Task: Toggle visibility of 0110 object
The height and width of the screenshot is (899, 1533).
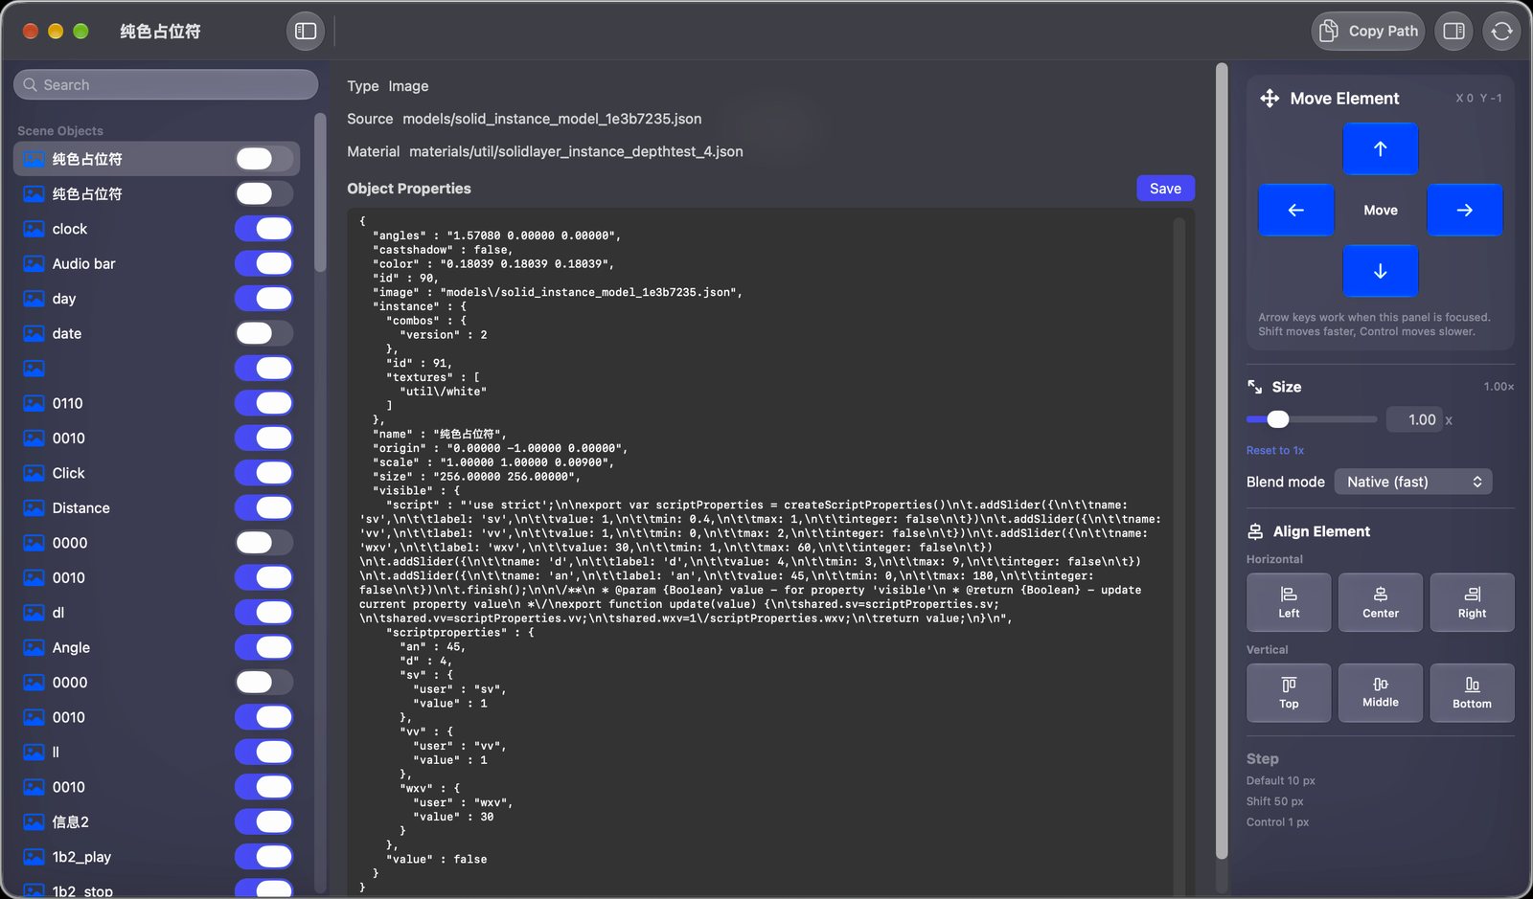Action: [264, 403]
